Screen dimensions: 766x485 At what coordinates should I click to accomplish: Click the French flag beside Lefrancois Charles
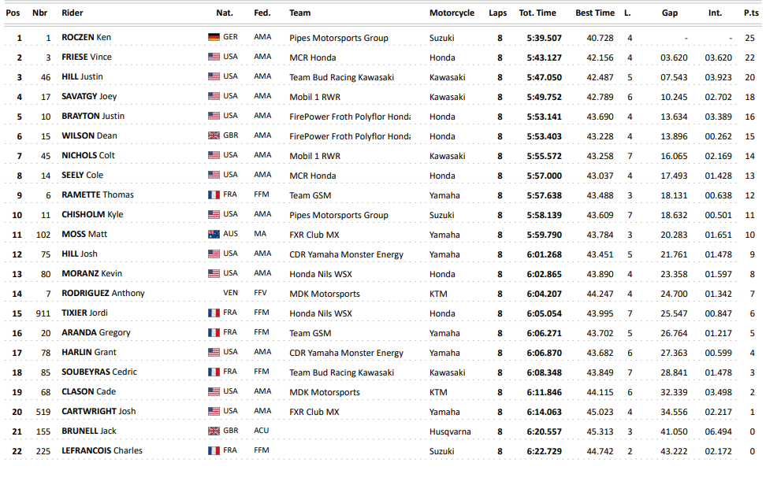click(214, 450)
